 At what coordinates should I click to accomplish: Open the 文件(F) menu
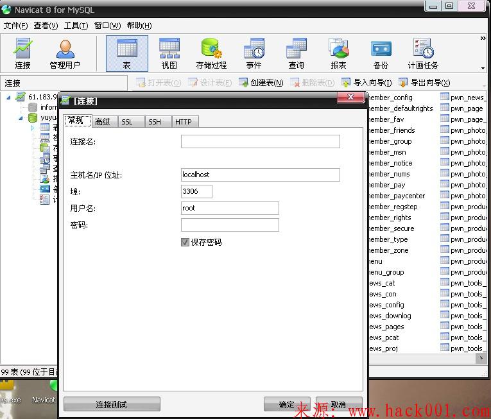coord(15,26)
